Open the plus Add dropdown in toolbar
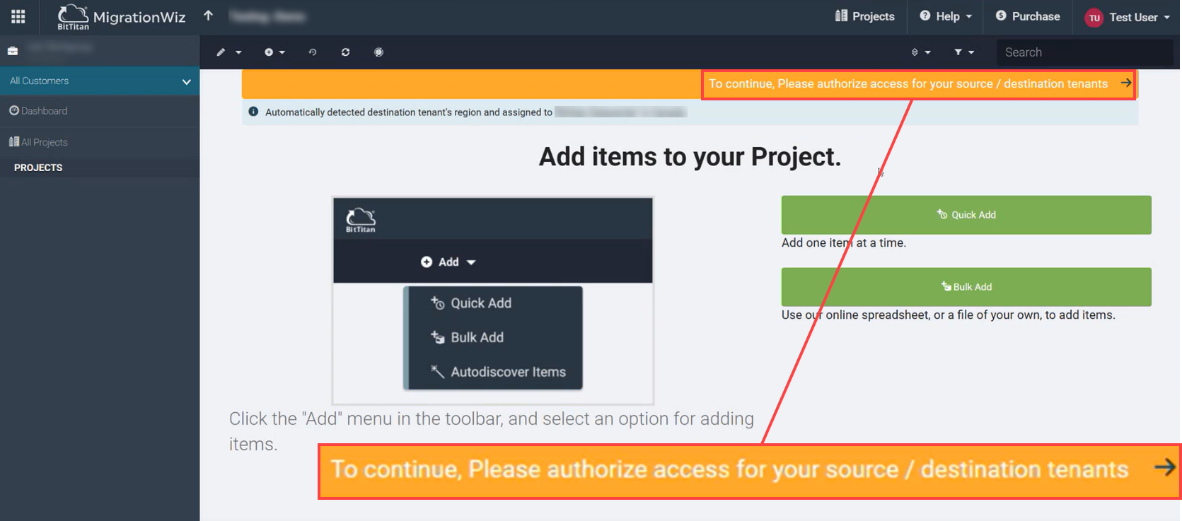The width and height of the screenshot is (1182, 521). click(274, 52)
